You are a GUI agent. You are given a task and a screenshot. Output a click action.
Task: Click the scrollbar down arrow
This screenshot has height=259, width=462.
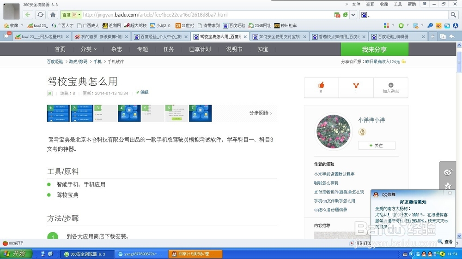pos(459,236)
